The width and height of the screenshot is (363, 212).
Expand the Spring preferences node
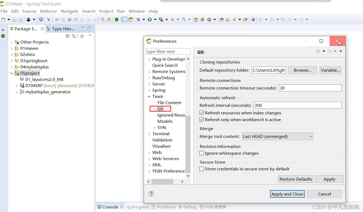[149, 90]
